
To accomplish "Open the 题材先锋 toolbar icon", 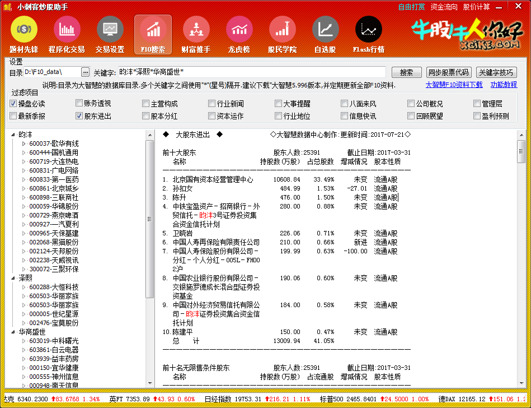I will (x=24, y=35).
